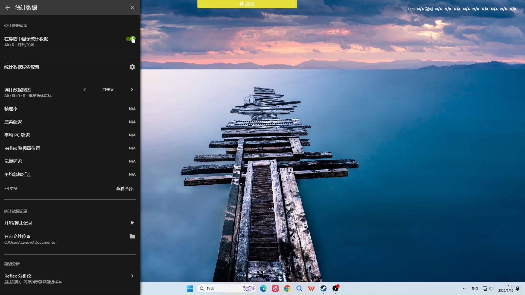
Task: Open the log file location folder icon
Action: coord(132,236)
